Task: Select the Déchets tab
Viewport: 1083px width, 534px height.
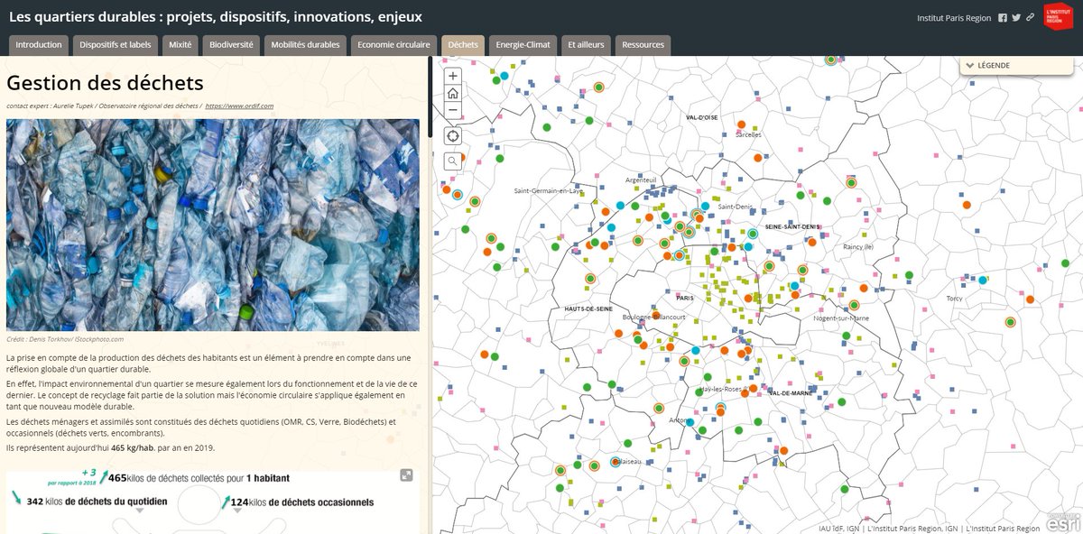Action: point(463,45)
